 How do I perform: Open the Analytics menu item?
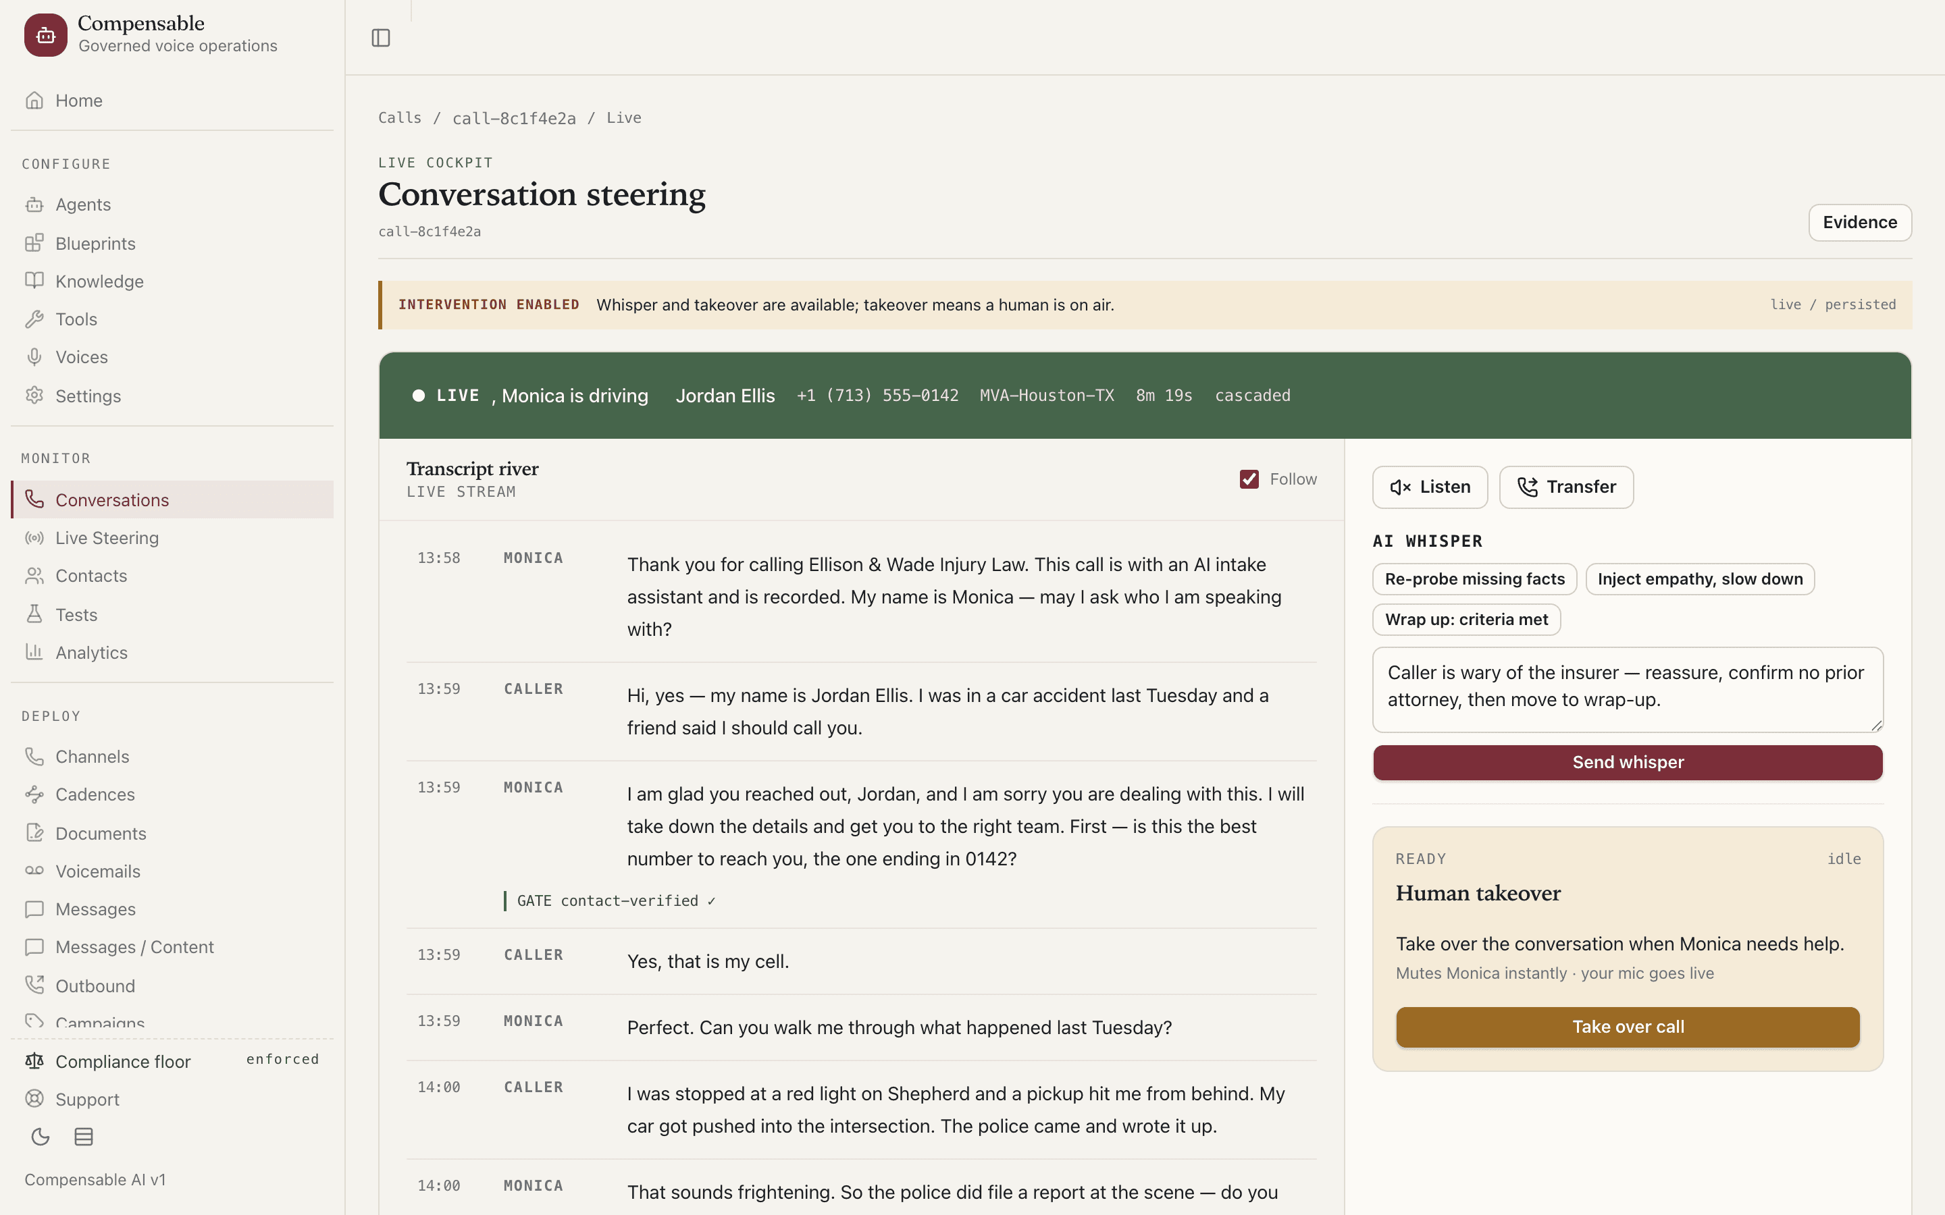click(172, 653)
